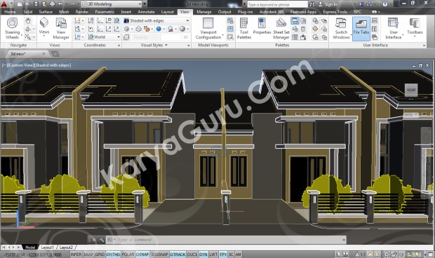Open the Properties palette
Screen dimensions: 435x258
[x=262, y=27]
